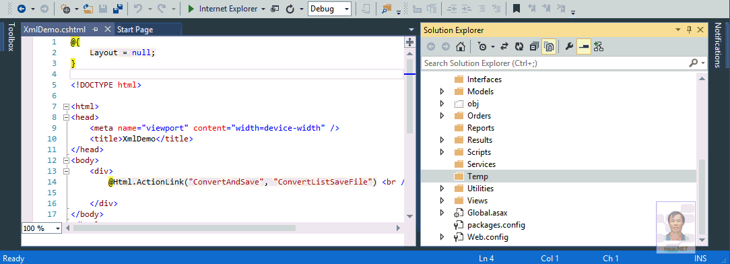This screenshot has width=730, height=264.
Task: Expand the Utilities folder
Action: coord(442,188)
